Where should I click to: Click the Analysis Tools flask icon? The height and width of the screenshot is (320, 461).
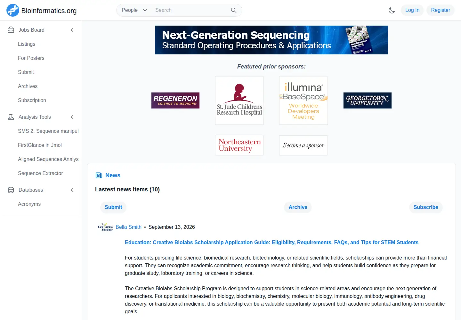(11, 117)
